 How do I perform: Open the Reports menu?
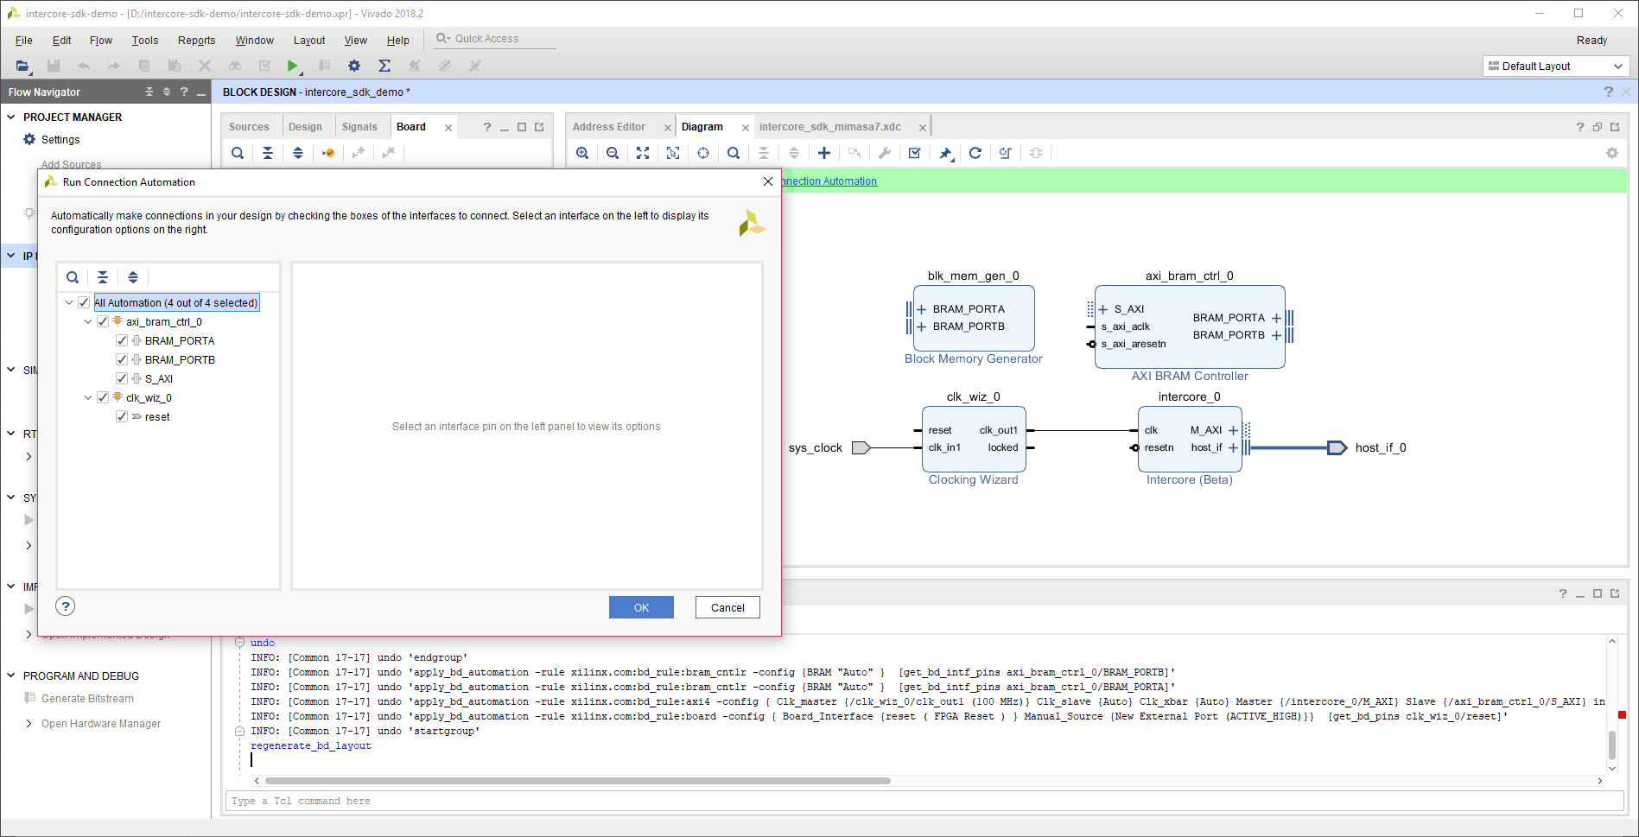pyautogui.click(x=196, y=41)
